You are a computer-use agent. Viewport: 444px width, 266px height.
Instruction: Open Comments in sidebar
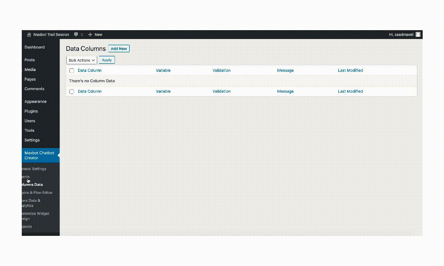tap(34, 89)
